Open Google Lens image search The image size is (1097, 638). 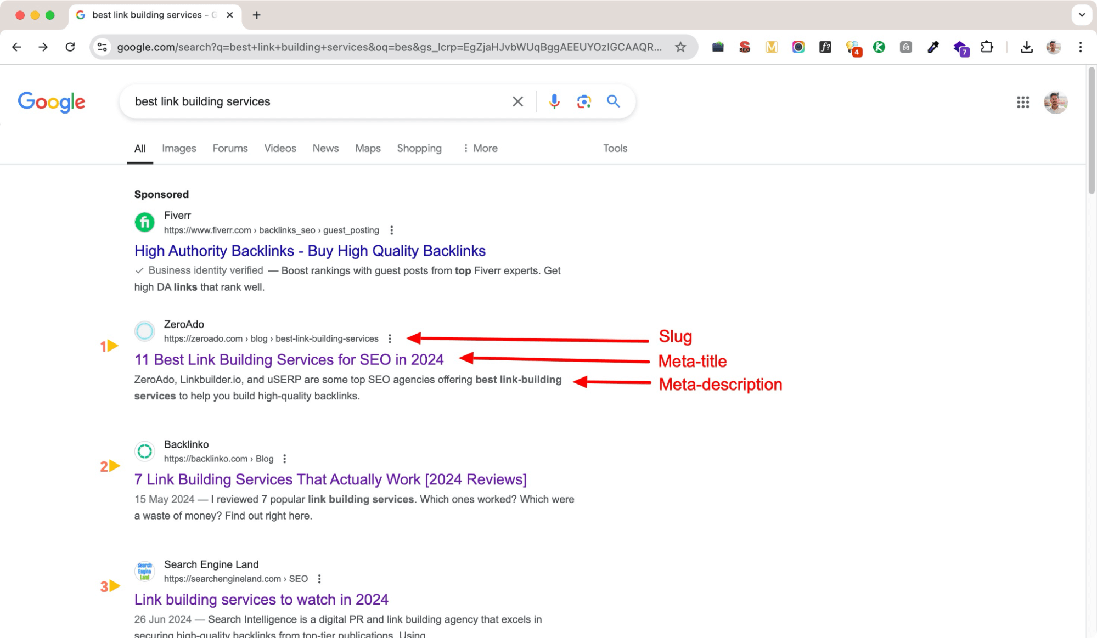coord(583,101)
